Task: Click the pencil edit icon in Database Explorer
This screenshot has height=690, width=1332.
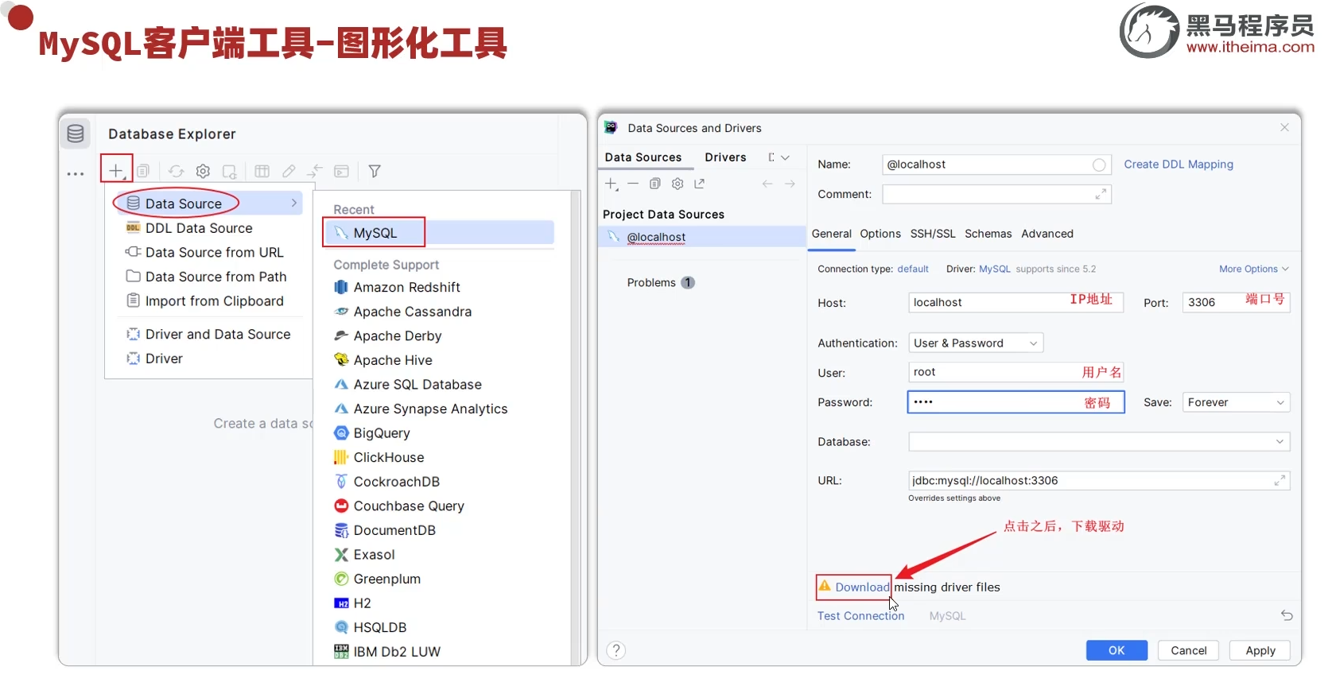Action: coord(289,171)
